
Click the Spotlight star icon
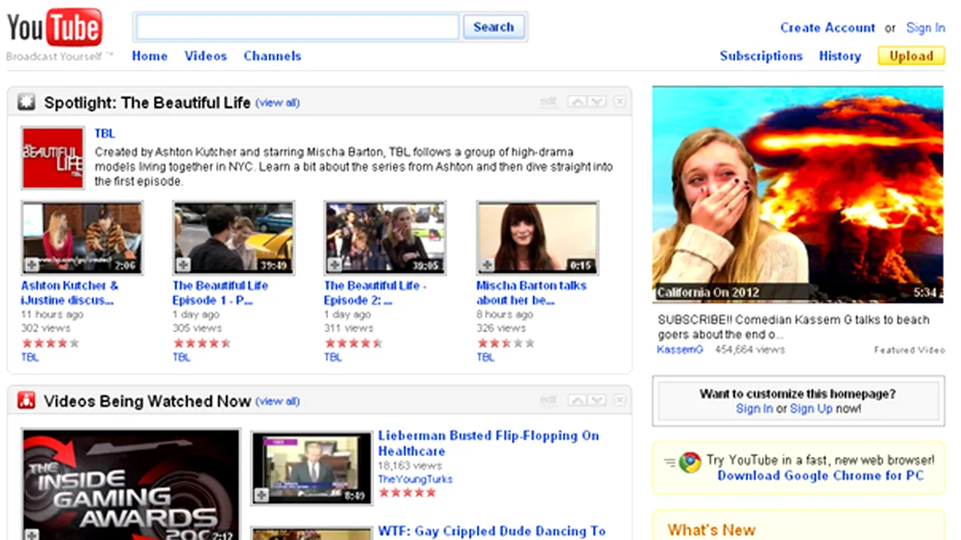tap(26, 103)
